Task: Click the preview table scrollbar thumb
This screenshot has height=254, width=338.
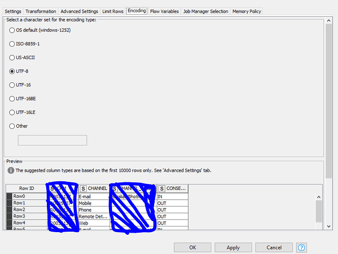Action: tap(319, 211)
